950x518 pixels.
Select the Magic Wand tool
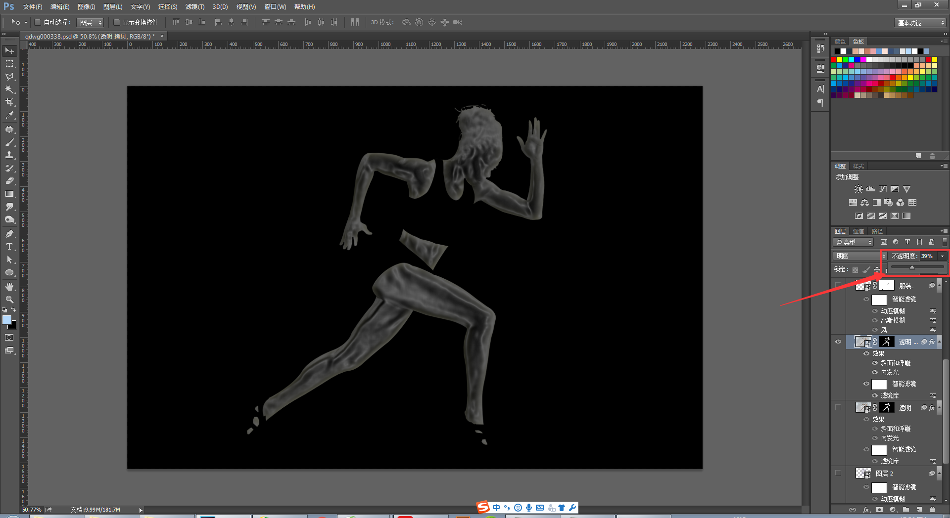pos(9,89)
